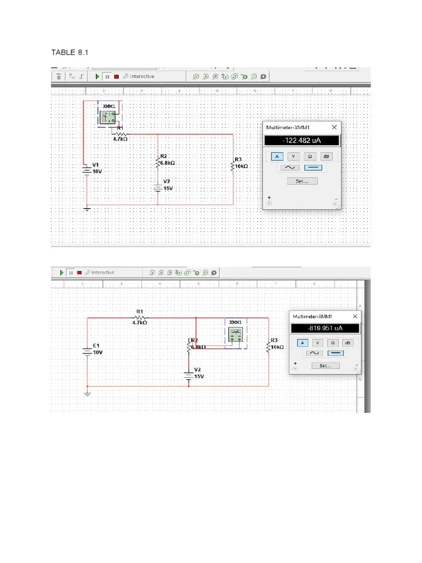The height and width of the screenshot is (563, 422).
Task: Select R3 10kΩ resistor in top circuit
Action: pyautogui.click(x=233, y=166)
